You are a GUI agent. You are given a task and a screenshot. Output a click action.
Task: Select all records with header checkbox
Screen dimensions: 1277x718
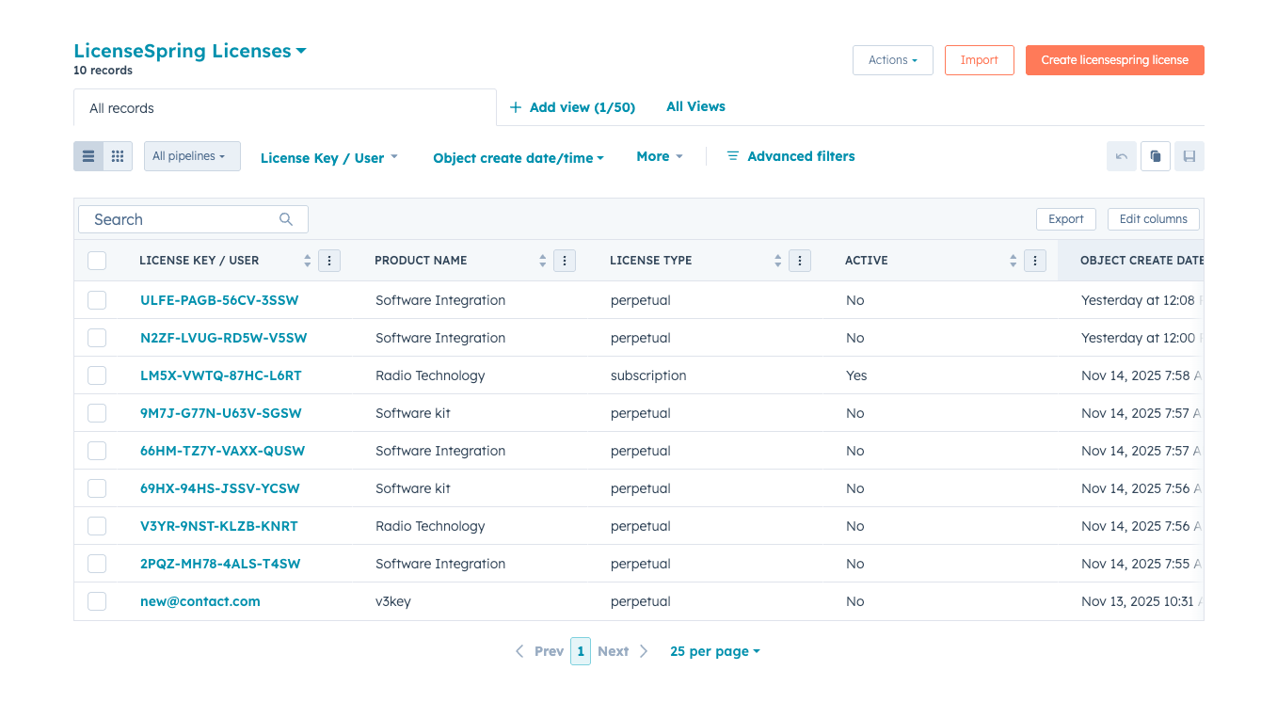tap(97, 261)
